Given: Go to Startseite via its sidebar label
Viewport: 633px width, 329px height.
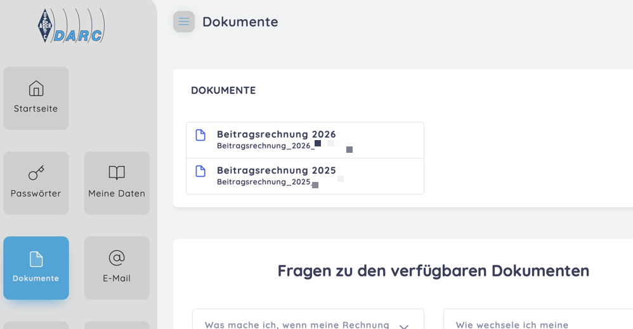Looking at the screenshot, I should [x=36, y=108].
